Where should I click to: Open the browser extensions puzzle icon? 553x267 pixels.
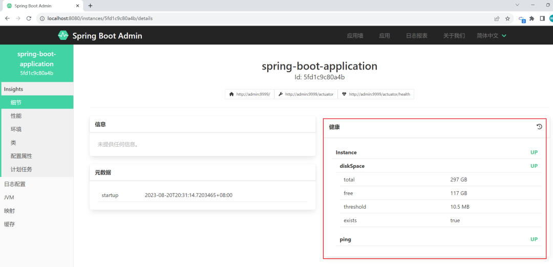[532, 18]
